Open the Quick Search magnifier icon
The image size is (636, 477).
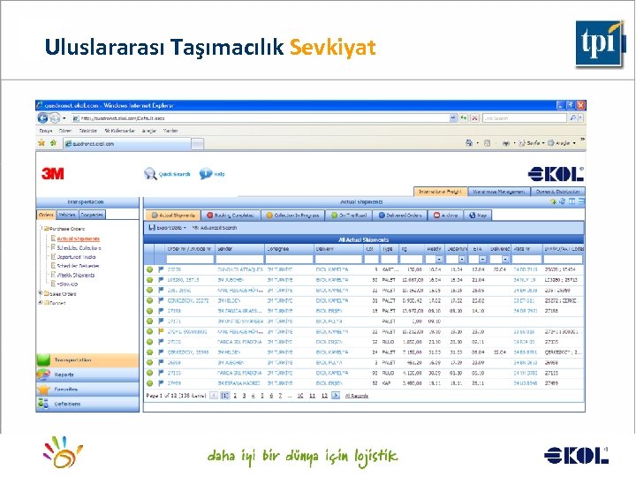(150, 174)
